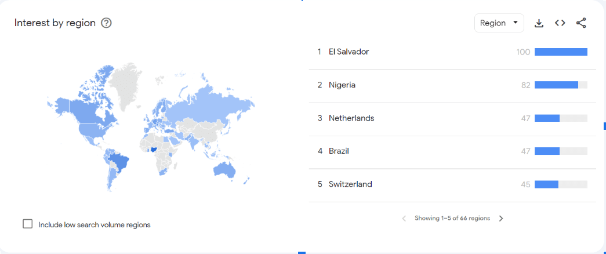Image resolution: width=606 pixels, height=254 pixels.
Task: Open Switzerland in the ranked regions
Action: (x=350, y=184)
